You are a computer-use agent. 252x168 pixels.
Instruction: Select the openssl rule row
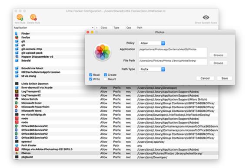pos(116,142)
